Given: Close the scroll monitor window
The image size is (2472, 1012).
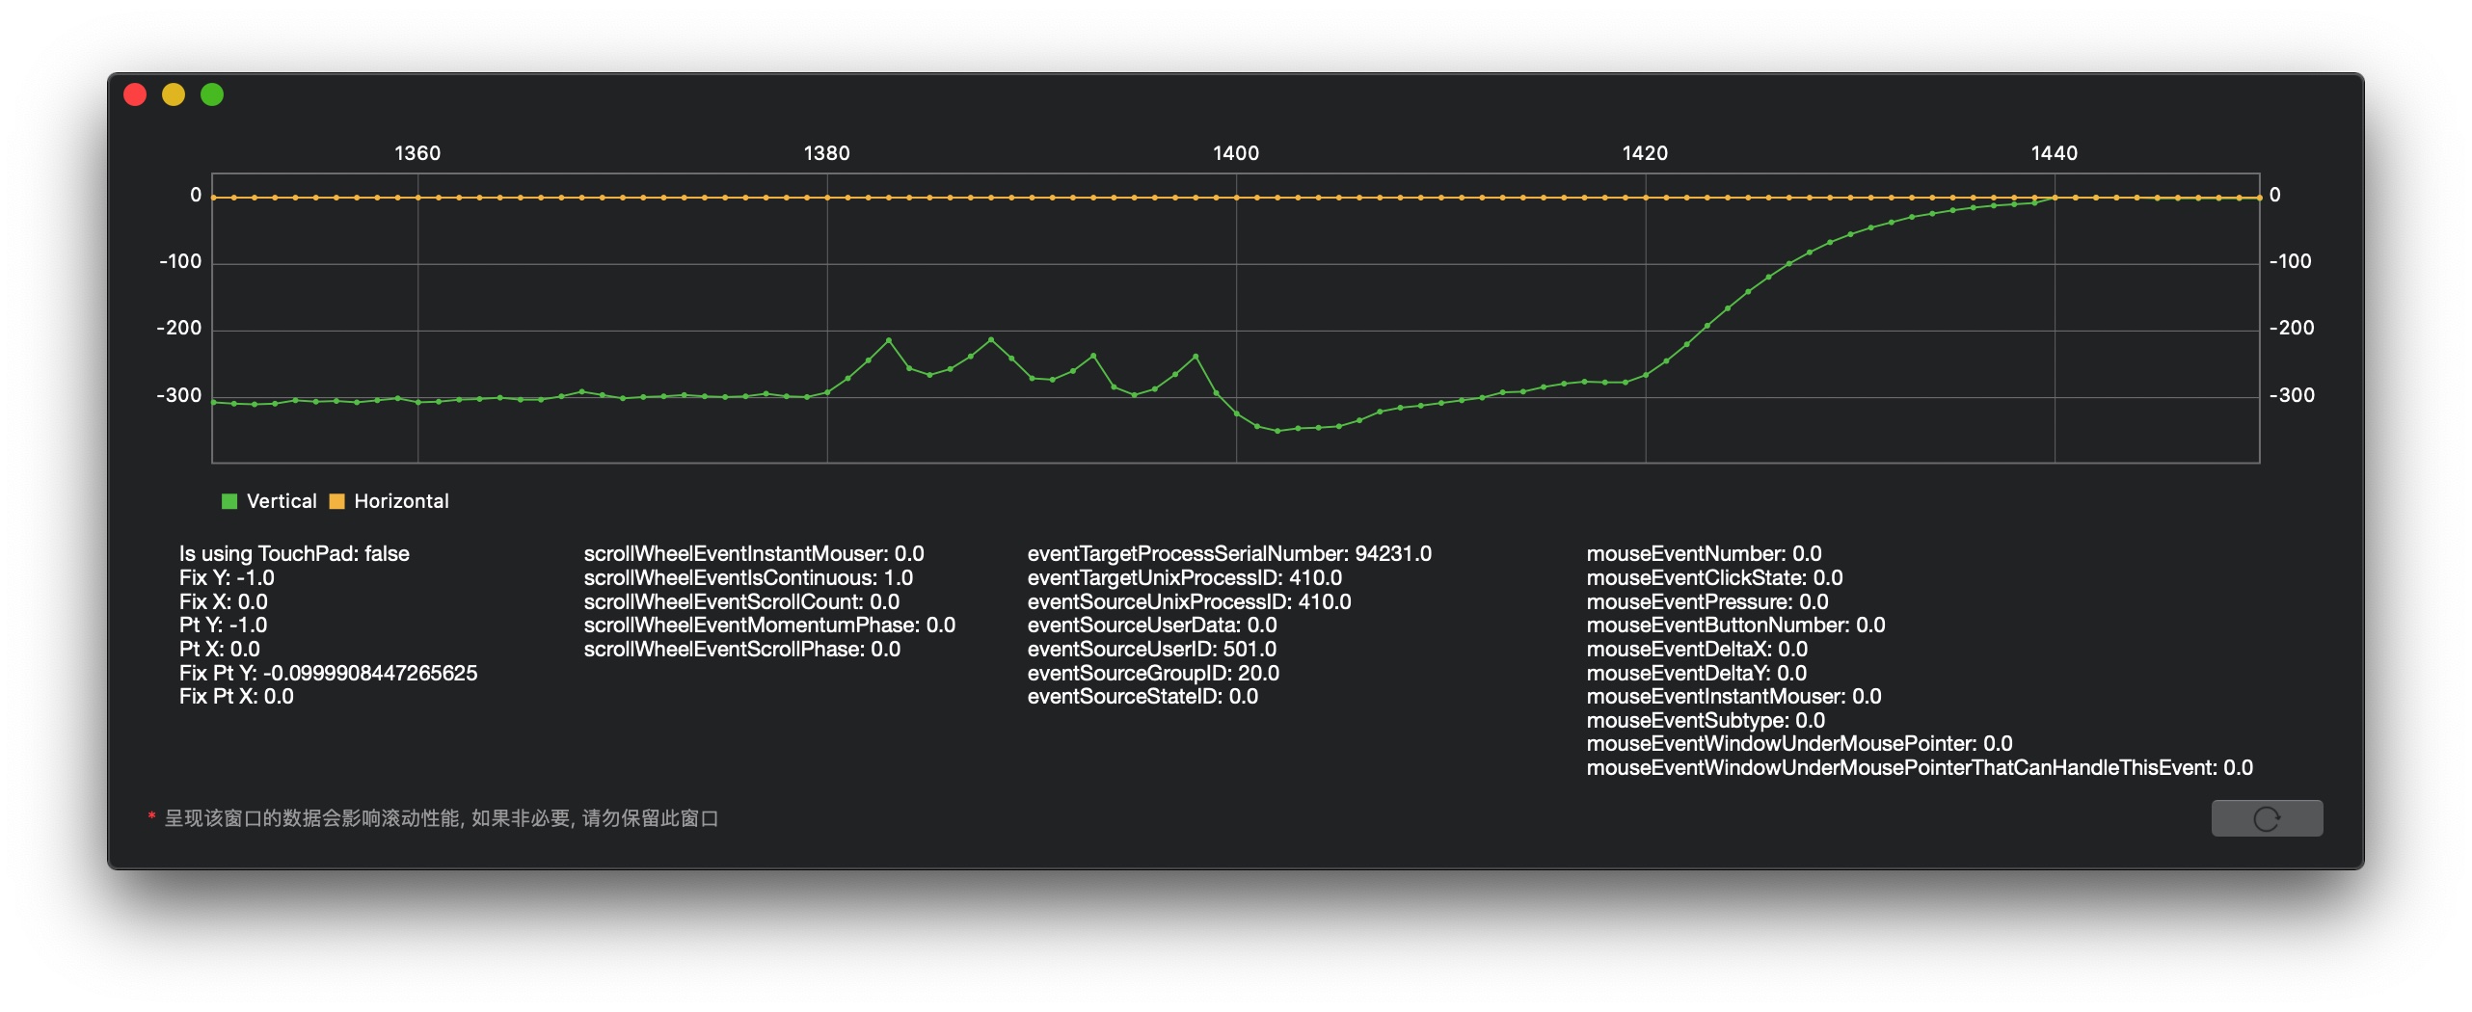Looking at the screenshot, I should [x=135, y=94].
